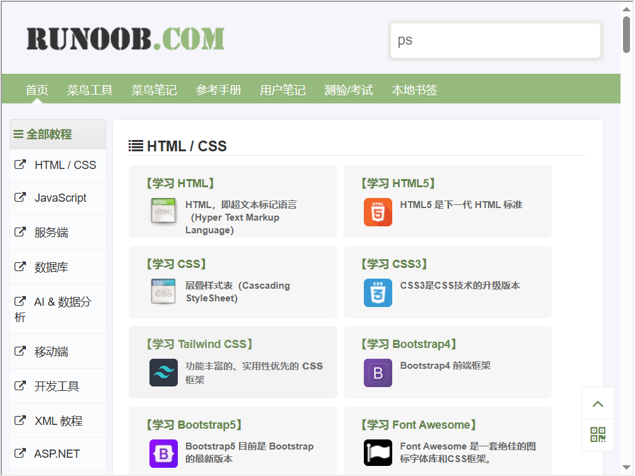Click the Bootstrap5 B icon
The width and height of the screenshot is (635, 476).
coord(163,453)
